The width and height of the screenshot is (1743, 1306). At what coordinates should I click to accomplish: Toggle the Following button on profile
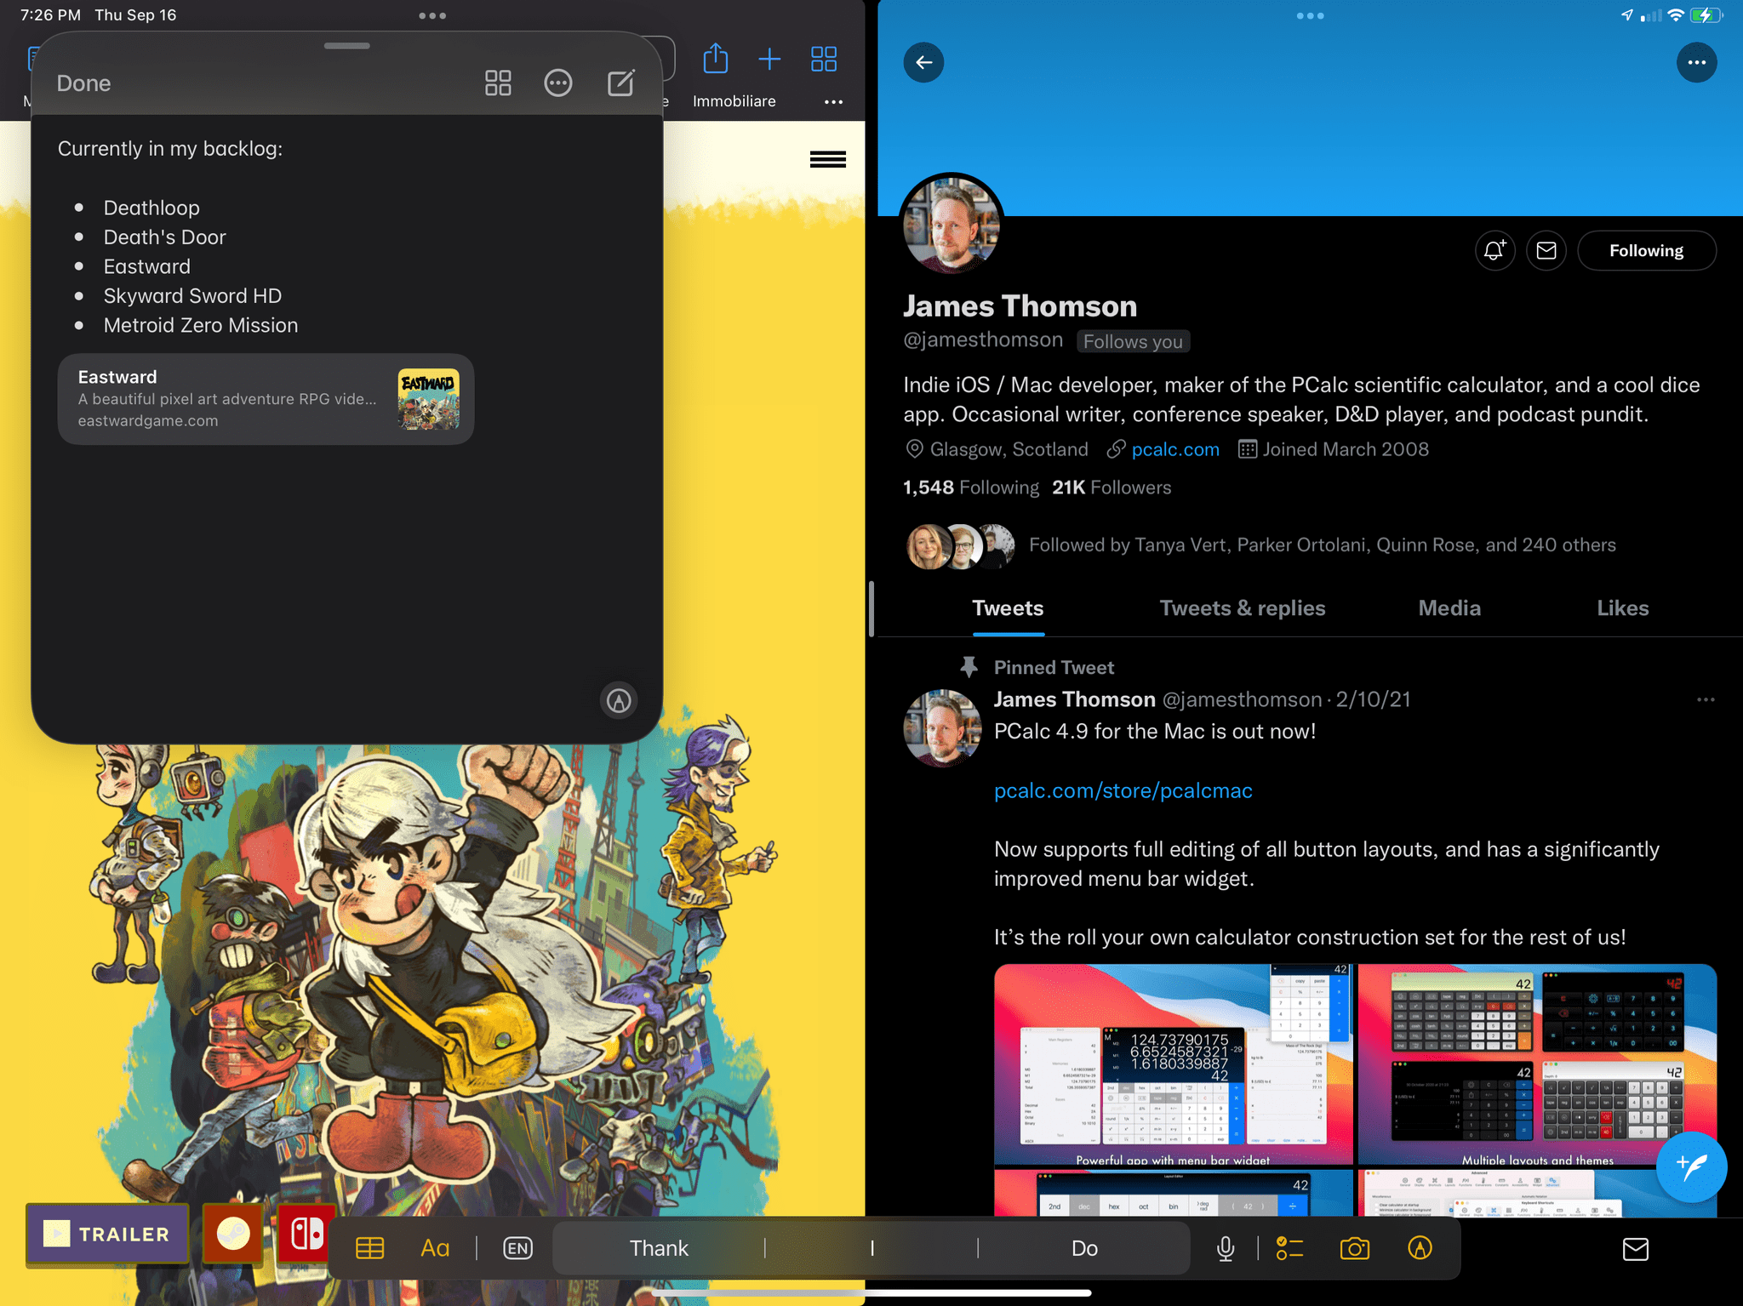pyautogui.click(x=1646, y=250)
